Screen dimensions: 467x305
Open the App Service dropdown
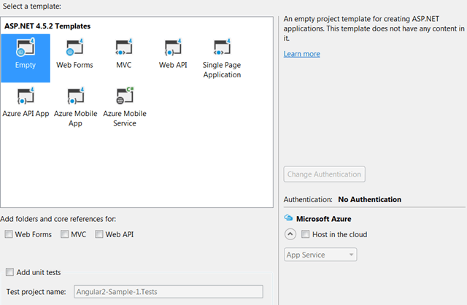[320, 255]
